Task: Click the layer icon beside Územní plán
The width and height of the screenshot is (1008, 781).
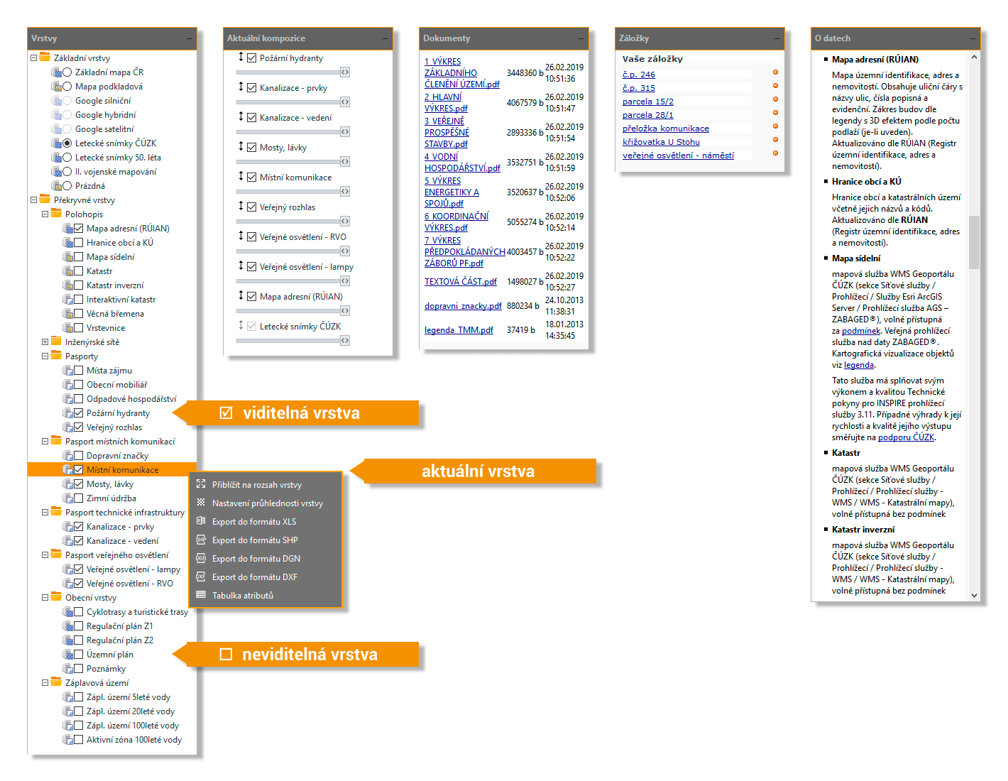Action: [x=67, y=655]
